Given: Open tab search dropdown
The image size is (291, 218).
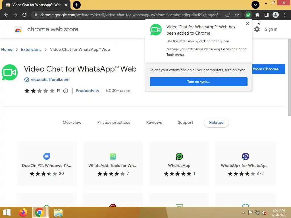Looking at the screenshot, I should (255, 5).
